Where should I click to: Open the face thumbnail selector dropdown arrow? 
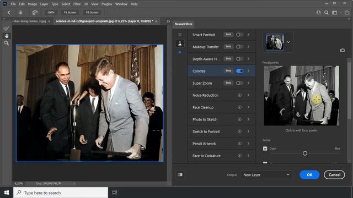[x=288, y=42]
